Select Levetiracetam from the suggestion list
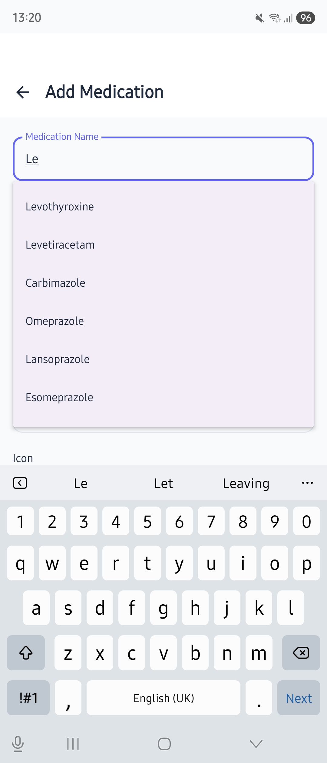 point(60,245)
